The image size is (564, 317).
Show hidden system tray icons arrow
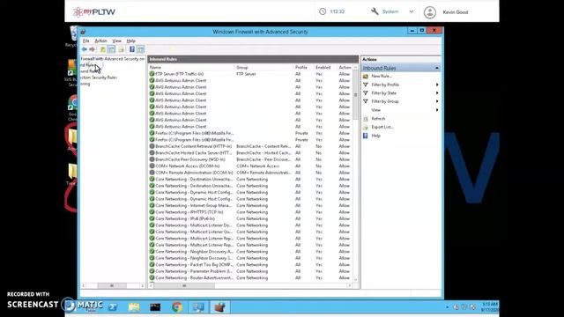[x=447, y=307]
